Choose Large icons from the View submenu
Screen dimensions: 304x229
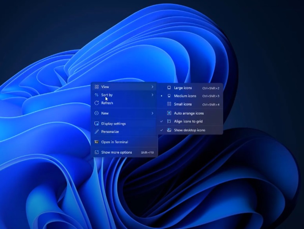click(x=183, y=88)
